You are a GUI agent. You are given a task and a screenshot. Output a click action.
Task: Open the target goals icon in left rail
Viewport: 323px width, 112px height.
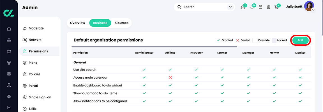coord(9,51)
